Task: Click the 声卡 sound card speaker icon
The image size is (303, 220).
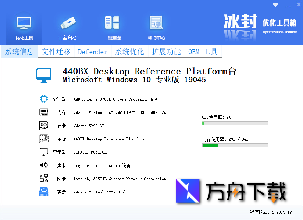Action: 44,165
